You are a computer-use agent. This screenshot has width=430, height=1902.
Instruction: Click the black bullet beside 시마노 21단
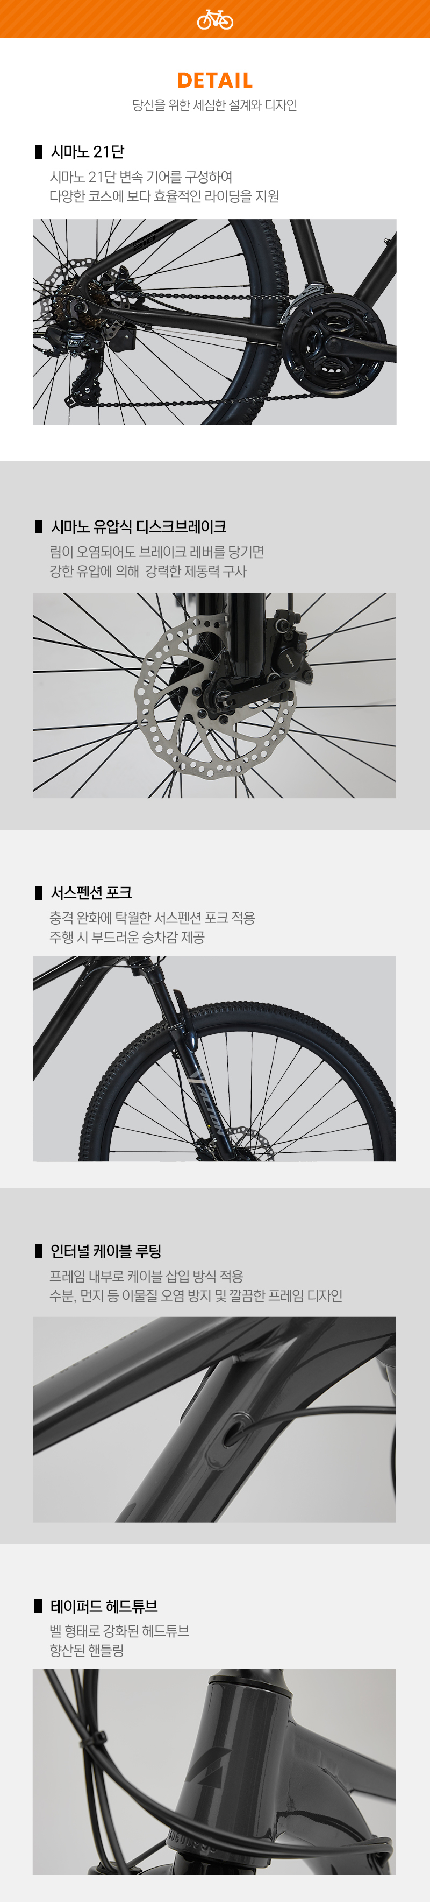click(38, 152)
